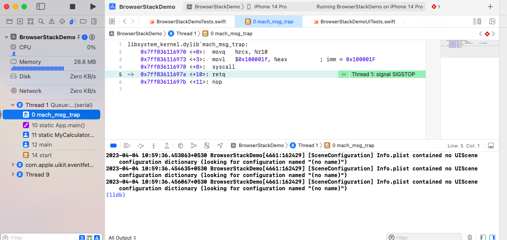Select stack frame 11 static MyCalculator
This screenshot has height=240, width=507.
58,135
